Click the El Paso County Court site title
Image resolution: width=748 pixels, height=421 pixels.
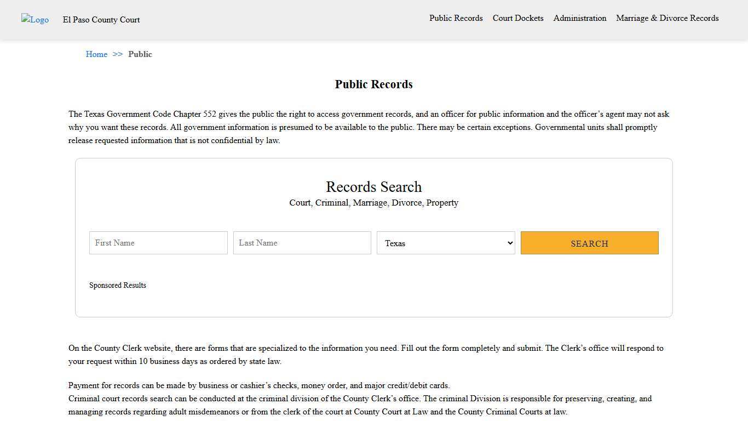(x=101, y=20)
